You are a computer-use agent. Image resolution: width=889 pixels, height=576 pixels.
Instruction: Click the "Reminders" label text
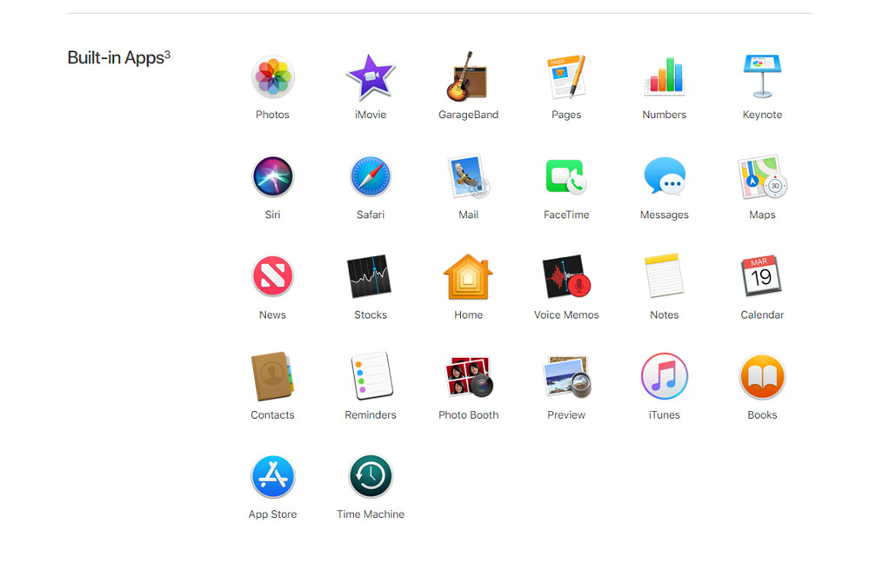(371, 415)
